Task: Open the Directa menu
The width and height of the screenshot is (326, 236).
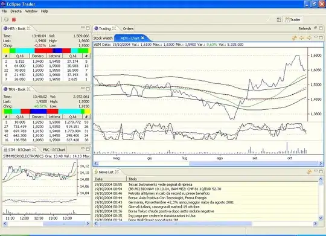Action: point(16,11)
